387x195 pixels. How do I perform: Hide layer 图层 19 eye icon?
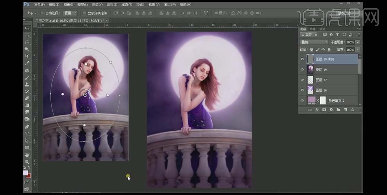tap(302, 69)
